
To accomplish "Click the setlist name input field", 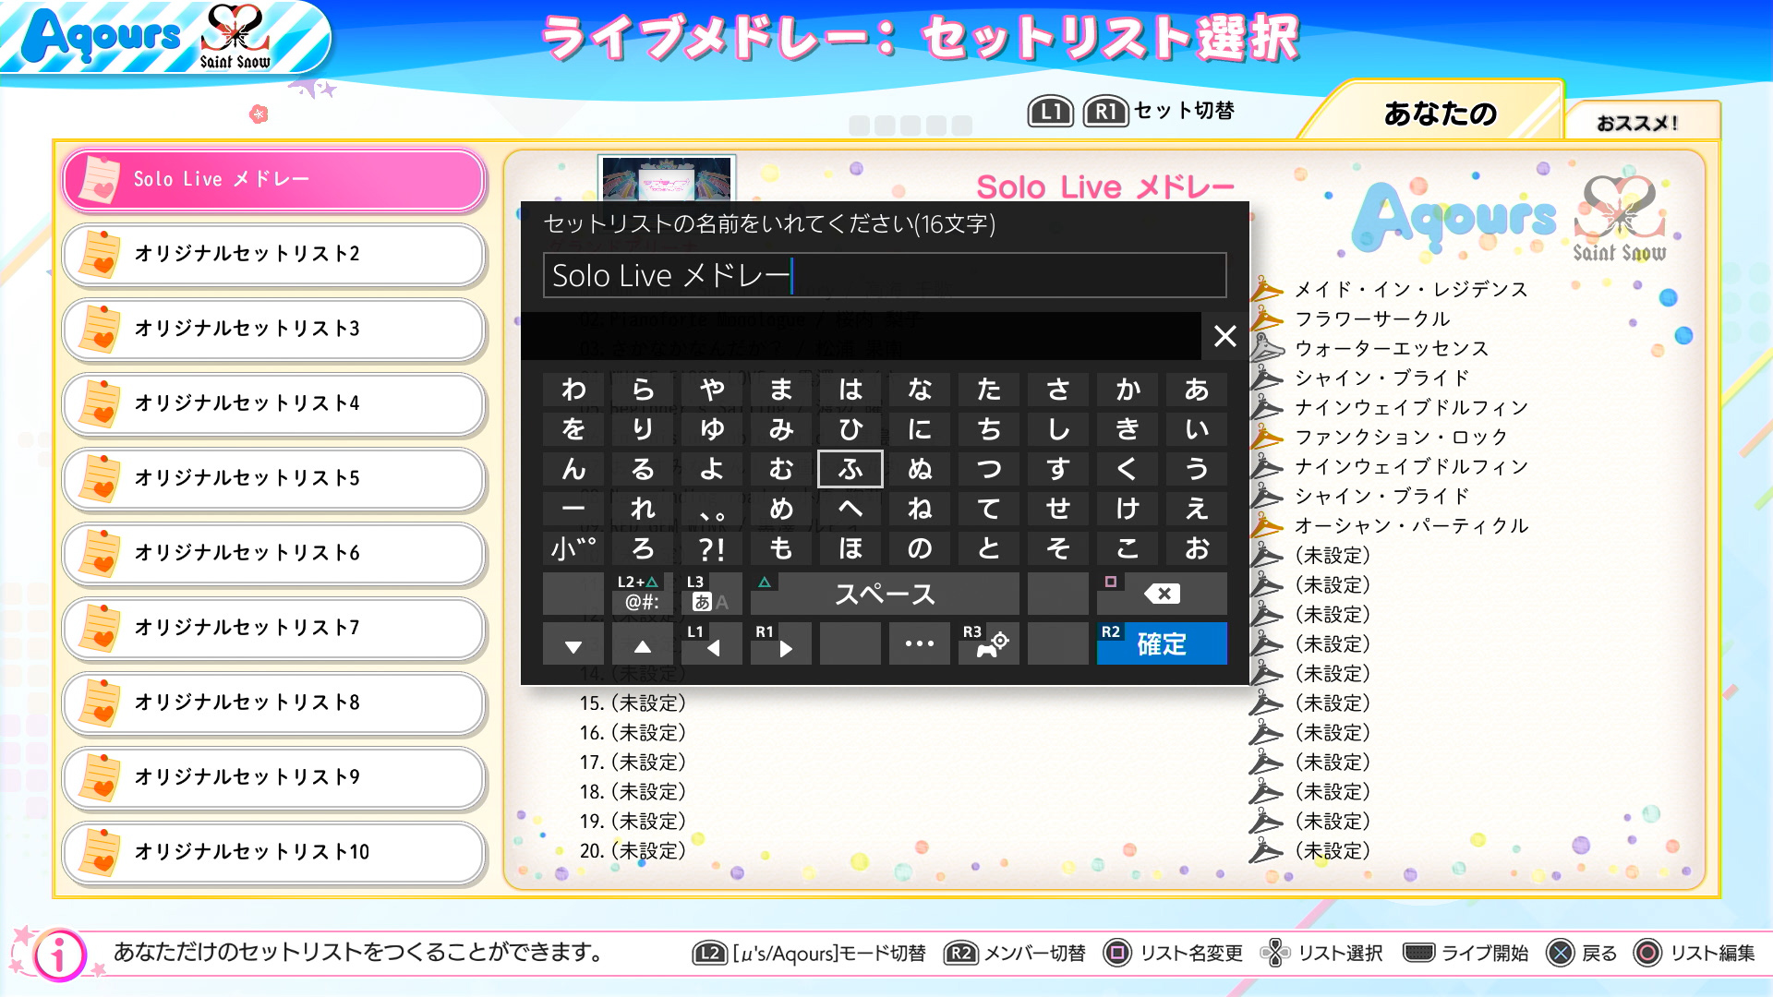I will coord(885,275).
